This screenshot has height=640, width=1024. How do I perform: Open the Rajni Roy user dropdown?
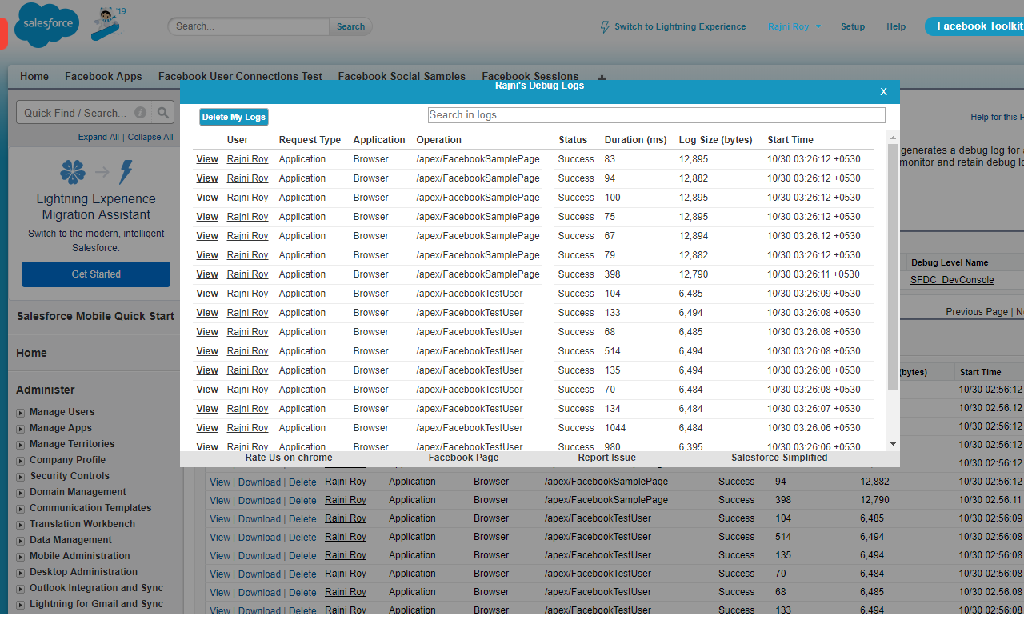click(x=793, y=26)
